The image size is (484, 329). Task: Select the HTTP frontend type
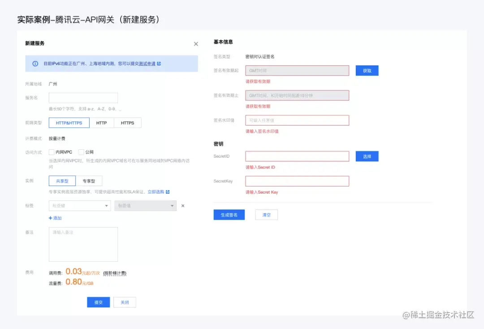pos(102,123)
